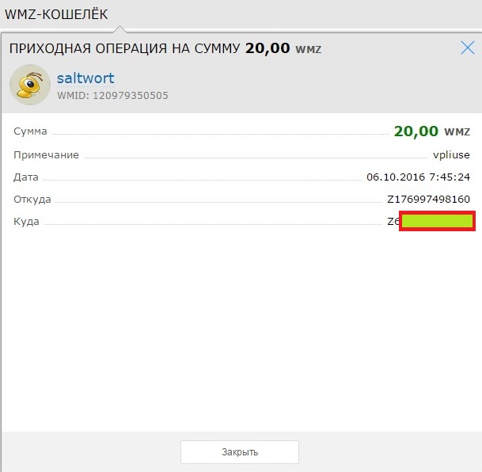This screenshot has width=482, height=472.
Task: Click the Дата label
Action: pyautogui.click(x=26, y=177)
